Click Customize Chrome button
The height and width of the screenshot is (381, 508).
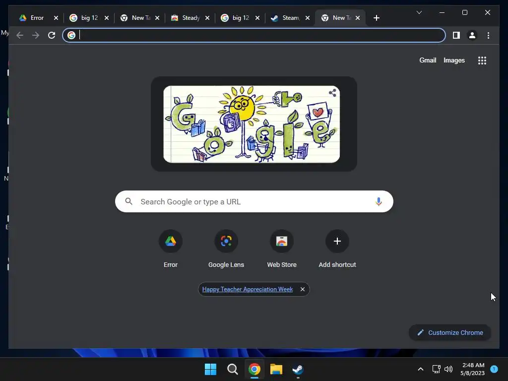click(449, 333)
